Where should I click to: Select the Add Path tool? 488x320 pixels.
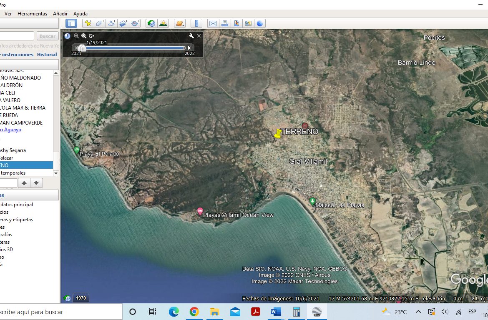coord(111,23)
